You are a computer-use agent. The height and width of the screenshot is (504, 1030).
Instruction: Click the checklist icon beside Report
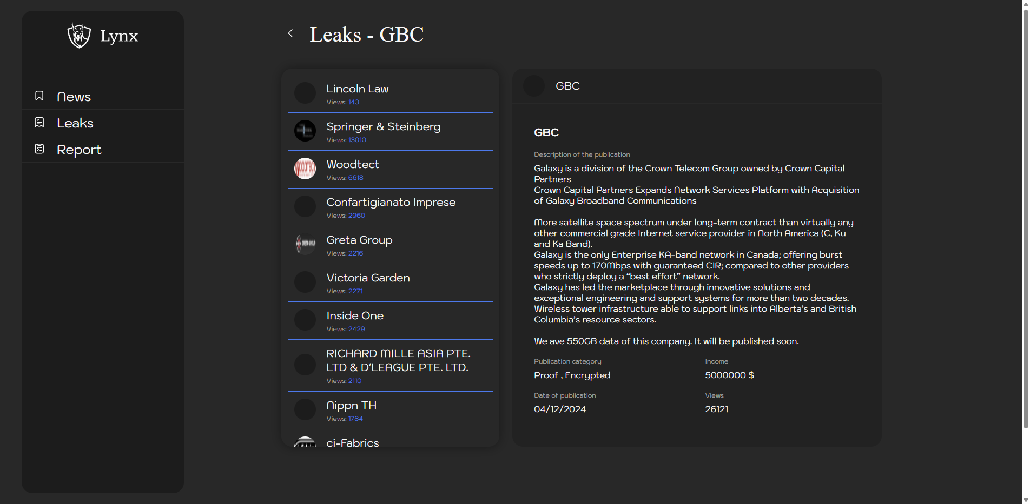click(39, 149)
